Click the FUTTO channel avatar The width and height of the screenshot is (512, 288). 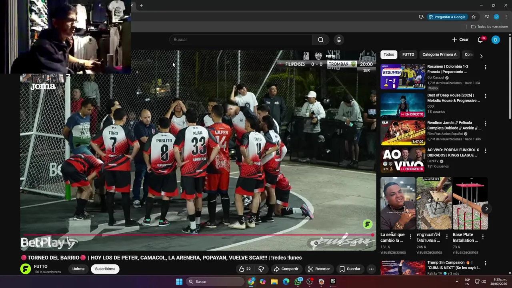point(26,269)
